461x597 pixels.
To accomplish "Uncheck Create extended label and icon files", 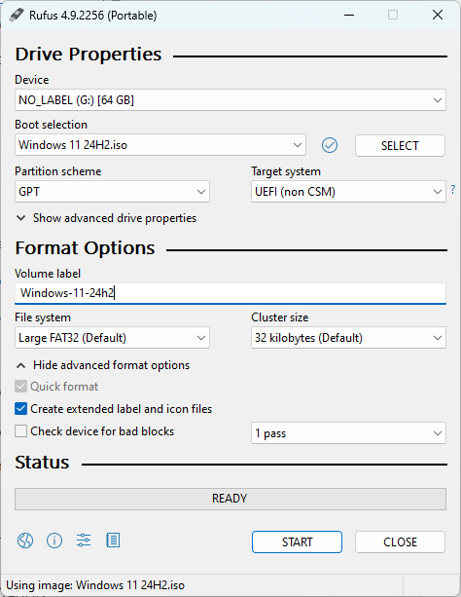I will [21, 408].
